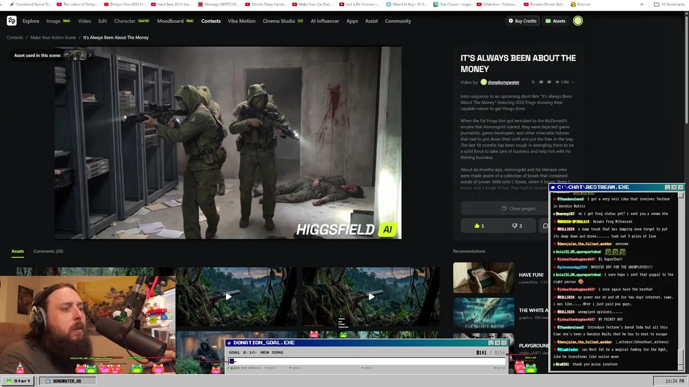Go to Make Your Action Scene breadcrumb
The image size is (689, 387).
tap(53, 38)
